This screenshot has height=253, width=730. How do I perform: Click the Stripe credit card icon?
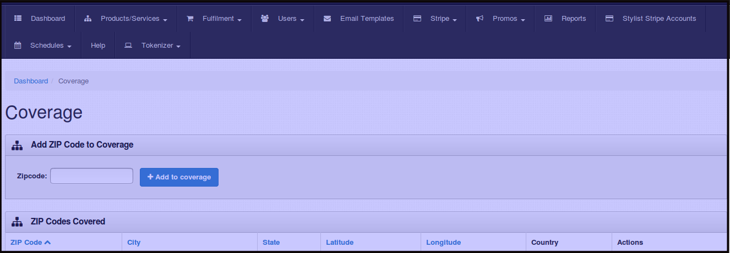pyautogui.click(x=417, y=19)
